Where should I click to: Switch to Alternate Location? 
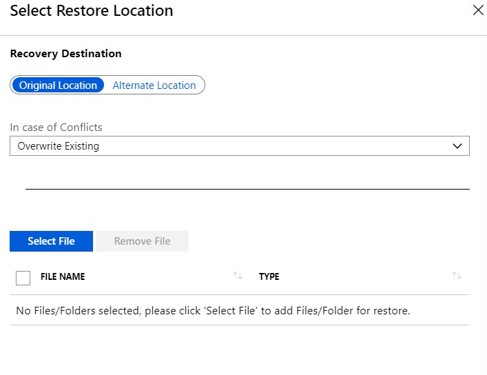pyautogui.click(x=154, y=85)
